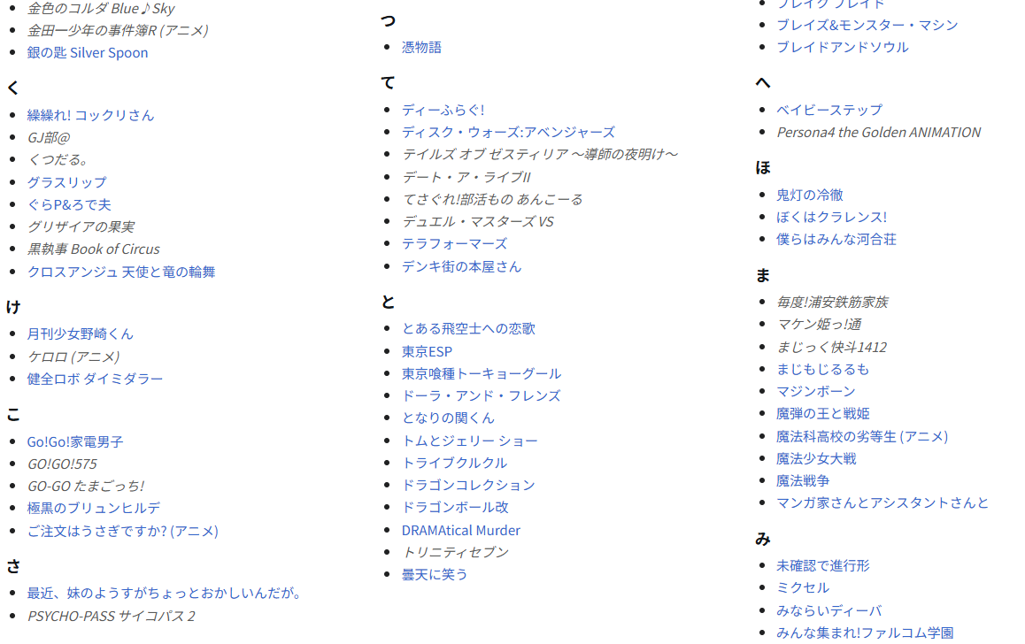Image resolution: width=1025 pixels, height=644 pixels.
Task: Open the Go!Go!家電男子 link
Action: 75,441
